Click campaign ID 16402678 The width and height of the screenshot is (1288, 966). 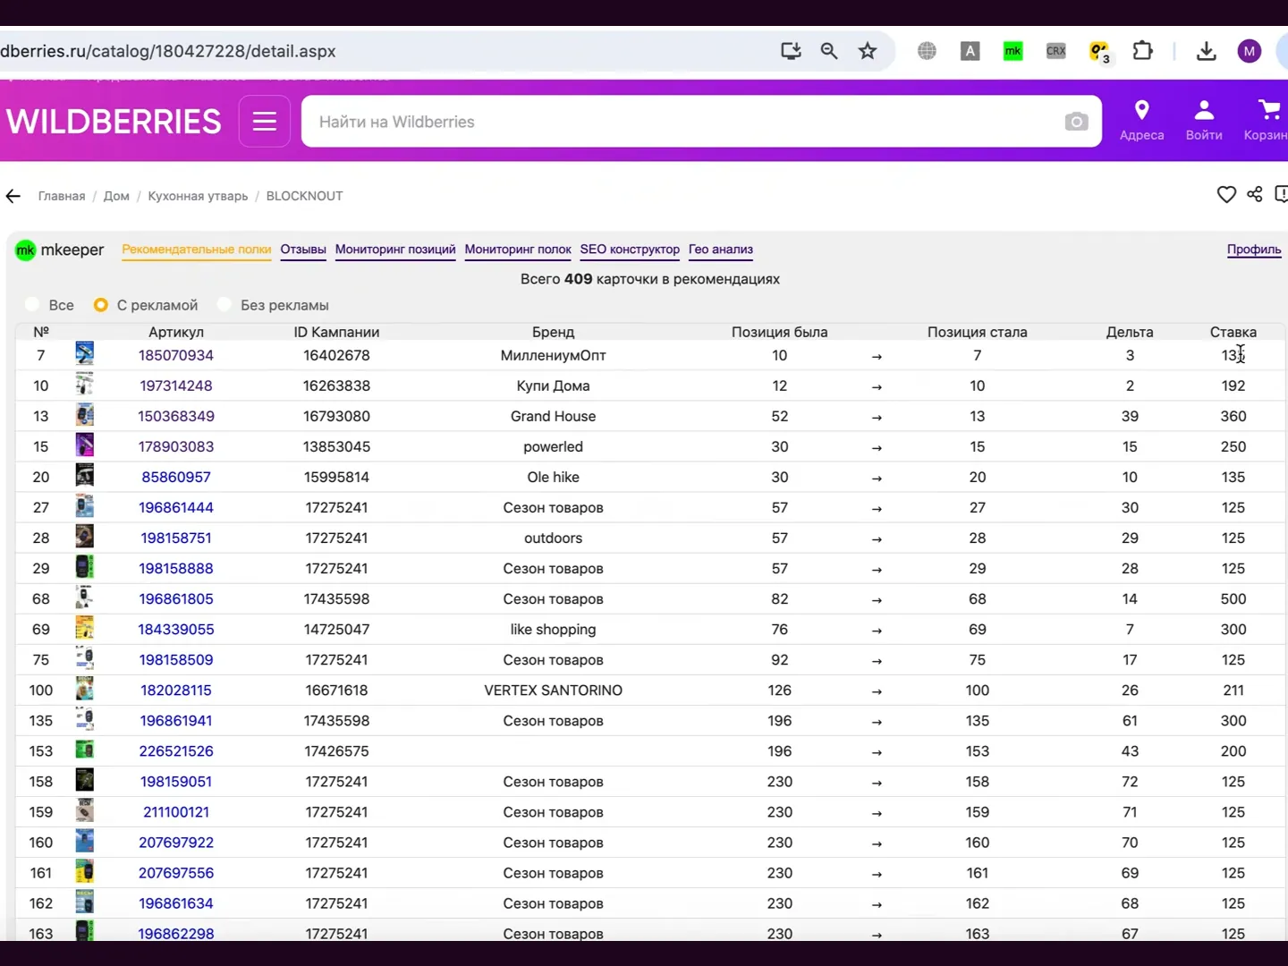[336, 355]
